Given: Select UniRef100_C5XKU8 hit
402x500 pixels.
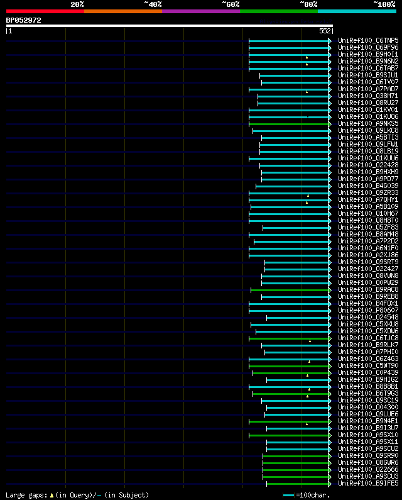Looking at the screenshot, I should point(368,325).
